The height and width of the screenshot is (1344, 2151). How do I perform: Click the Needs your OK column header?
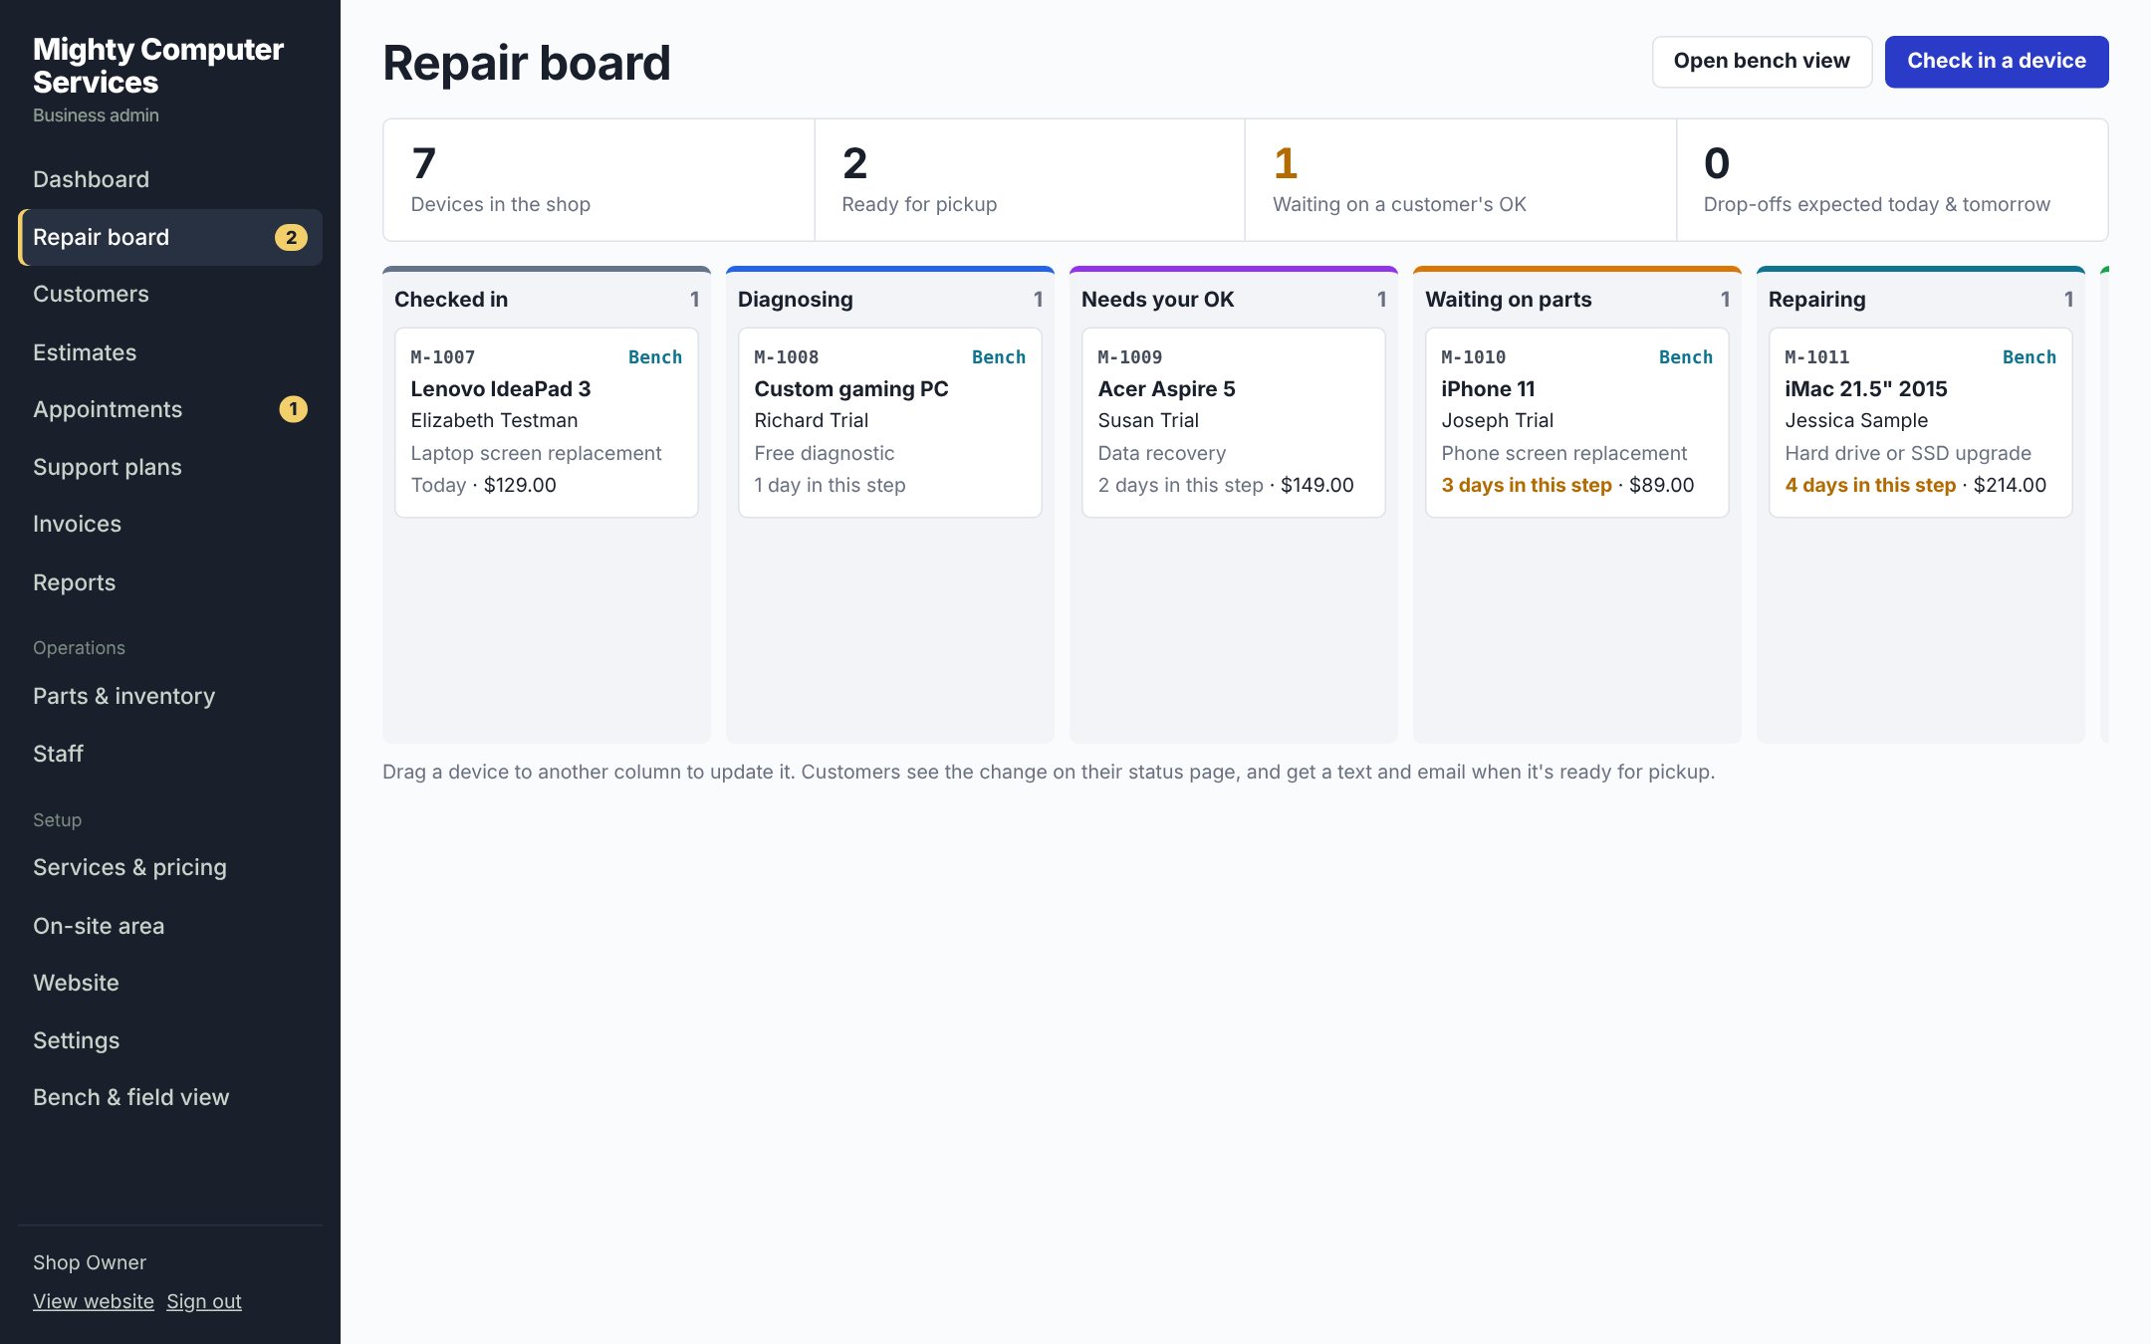[x=1234, y=299]
